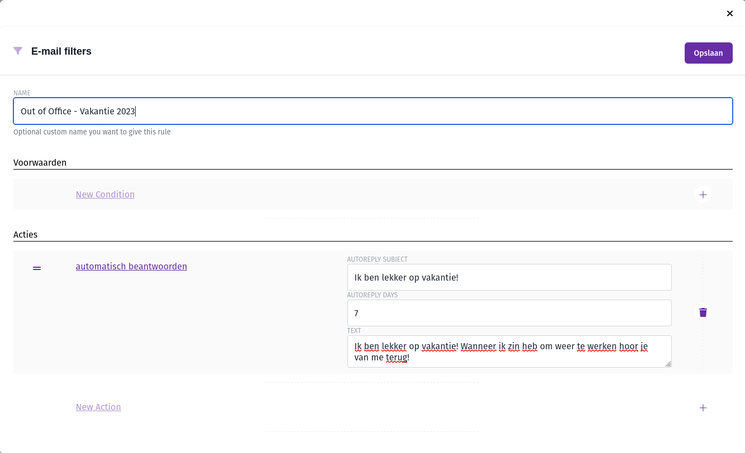The height and width of the screenshot is (453, 745).
Task: Click the Voorwaarden section heading
Action: coord(40,163)
